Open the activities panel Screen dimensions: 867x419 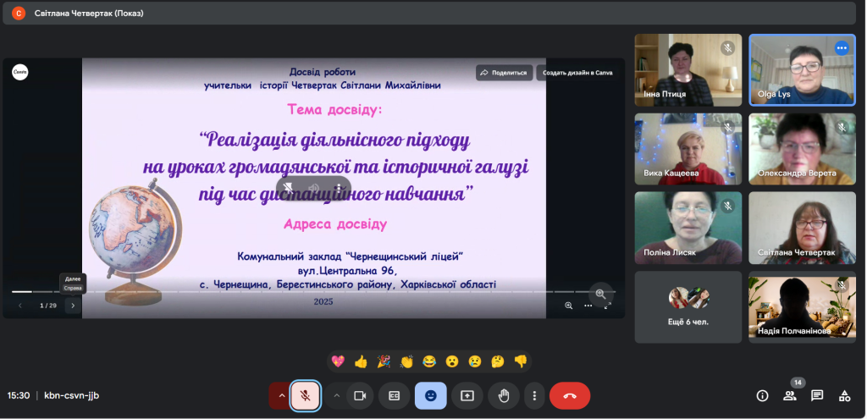coord(844,396)
